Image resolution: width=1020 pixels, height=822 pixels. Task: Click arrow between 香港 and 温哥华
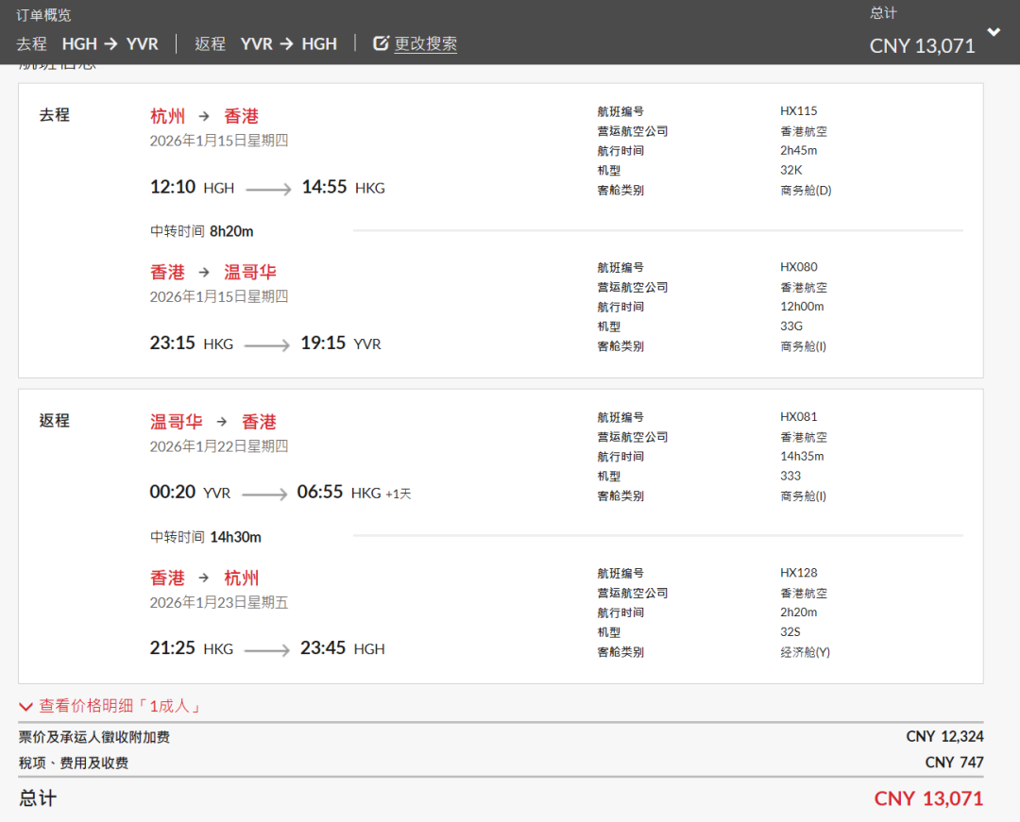[204, 273]
